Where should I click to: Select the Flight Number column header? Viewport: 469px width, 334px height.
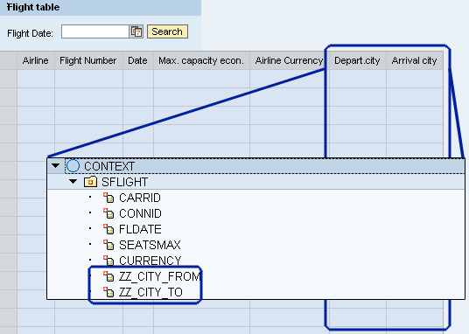click(88, 60)
